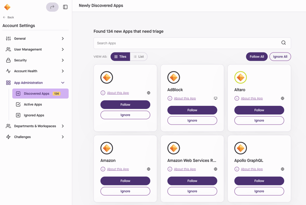This screenshot has width=306, height=205.
Task: Toggle the sidebar panel collapse icon
Action: 65,7
